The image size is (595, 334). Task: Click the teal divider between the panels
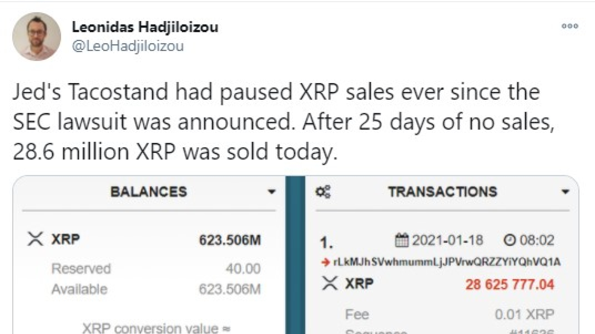click(x=295, y=255)
